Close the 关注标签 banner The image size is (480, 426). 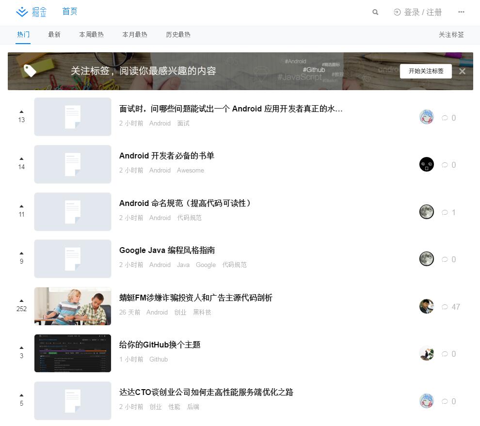coord(462,71)
